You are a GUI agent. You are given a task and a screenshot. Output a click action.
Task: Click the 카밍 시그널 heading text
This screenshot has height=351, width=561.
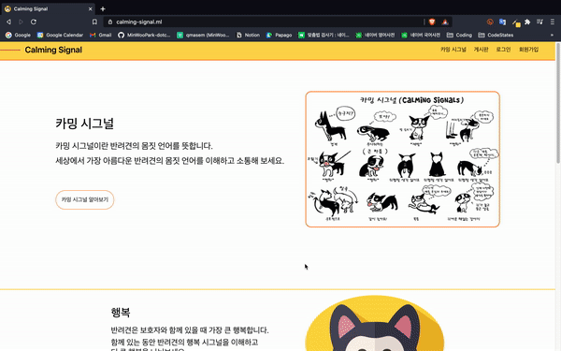pyautogui.click(x=84, y=124)
